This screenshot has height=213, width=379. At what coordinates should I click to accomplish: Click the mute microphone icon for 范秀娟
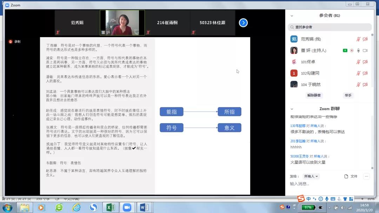[x=358, y=39]
